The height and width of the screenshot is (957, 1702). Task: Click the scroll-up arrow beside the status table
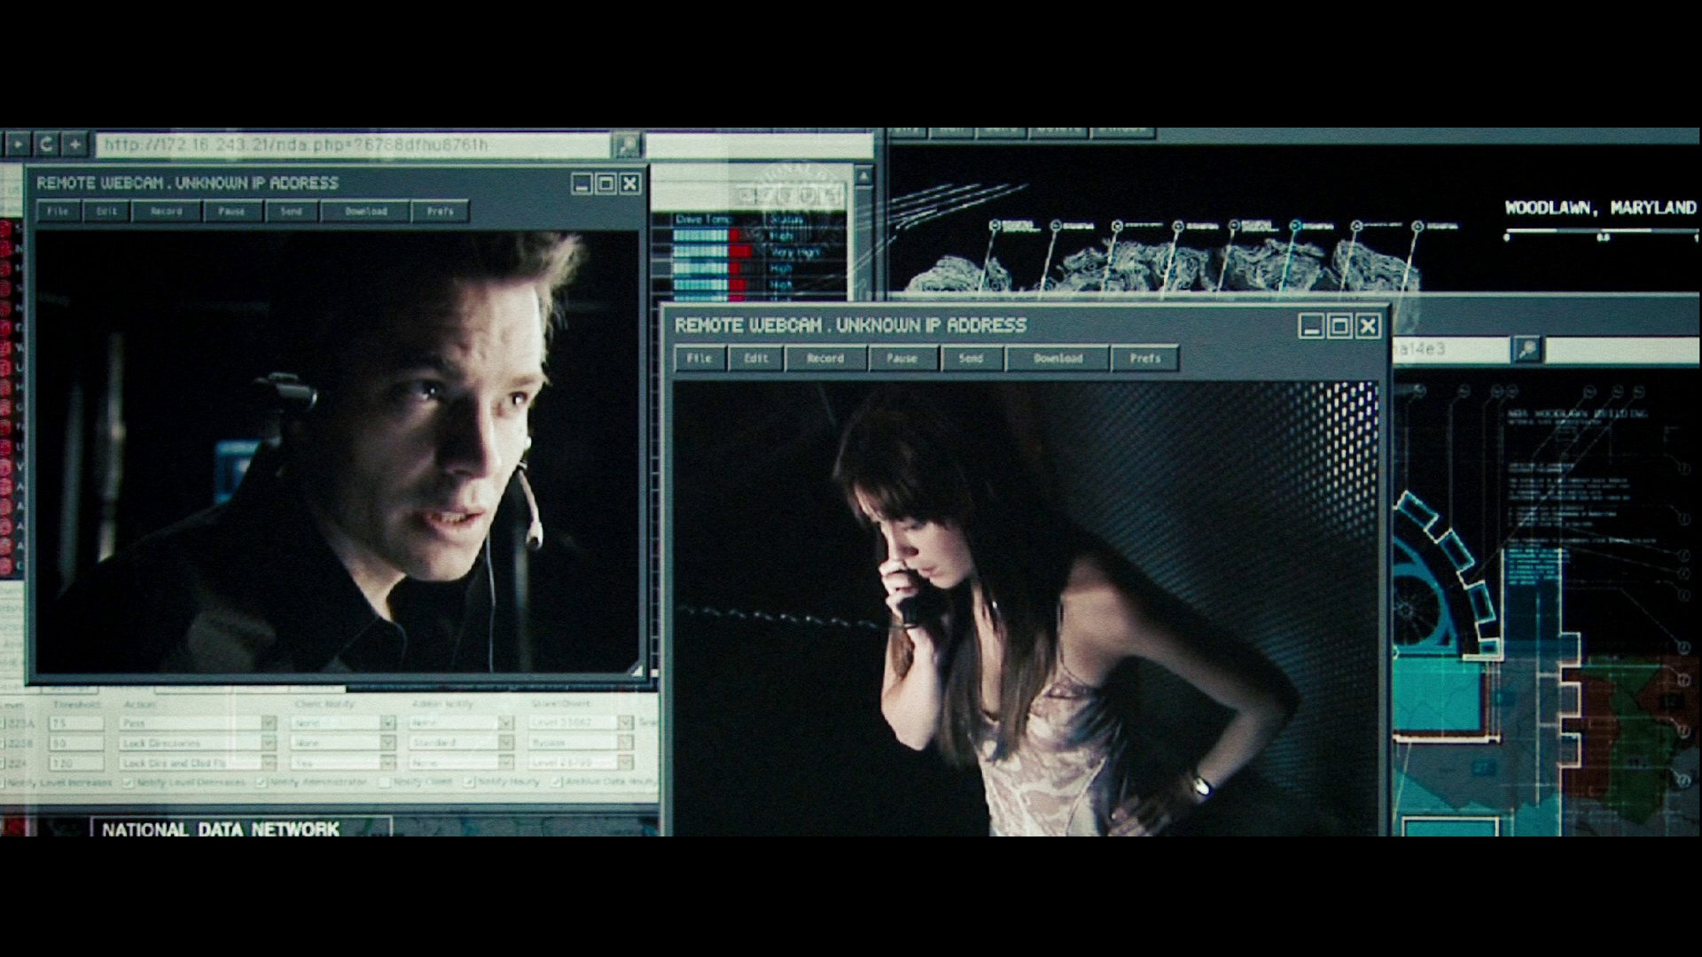click(863, 175)
